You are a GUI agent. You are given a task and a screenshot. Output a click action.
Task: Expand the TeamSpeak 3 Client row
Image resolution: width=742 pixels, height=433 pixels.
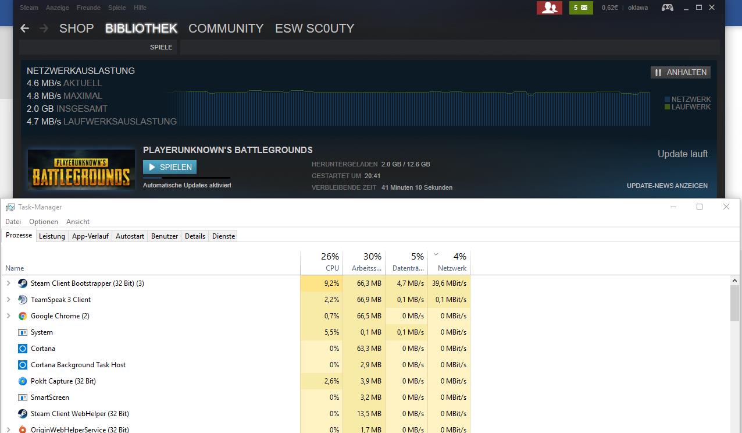(8, 300)
